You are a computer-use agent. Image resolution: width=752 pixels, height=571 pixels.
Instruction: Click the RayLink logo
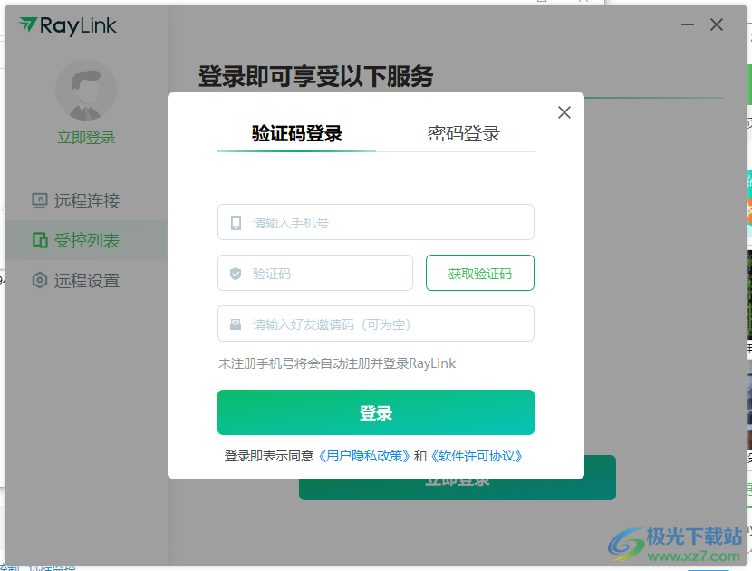click(68, 25)
